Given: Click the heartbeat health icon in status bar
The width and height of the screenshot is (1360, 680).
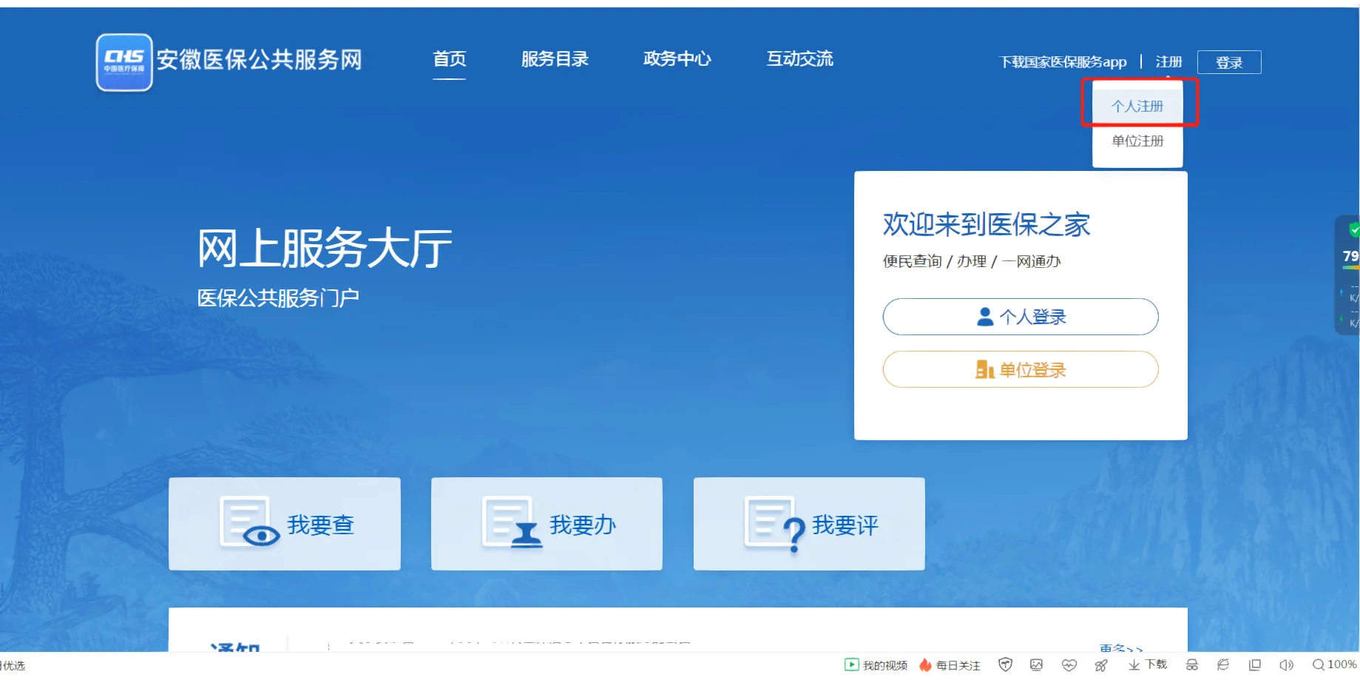Looking at the screenshot, I should point(1069,664).
